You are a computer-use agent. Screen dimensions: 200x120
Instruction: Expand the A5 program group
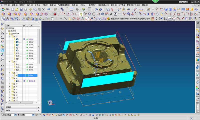pyautogui.click(x=9, y=84)
